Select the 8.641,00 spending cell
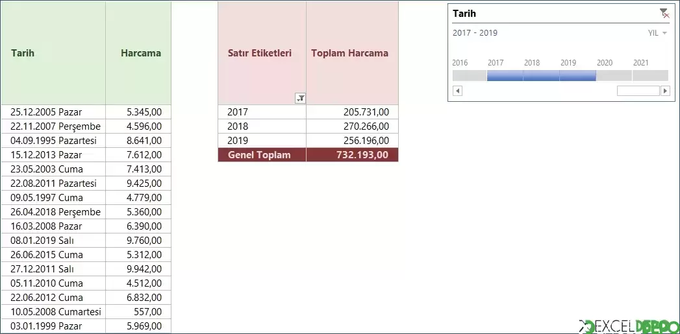The image size is (680, 334). point(138,141)
